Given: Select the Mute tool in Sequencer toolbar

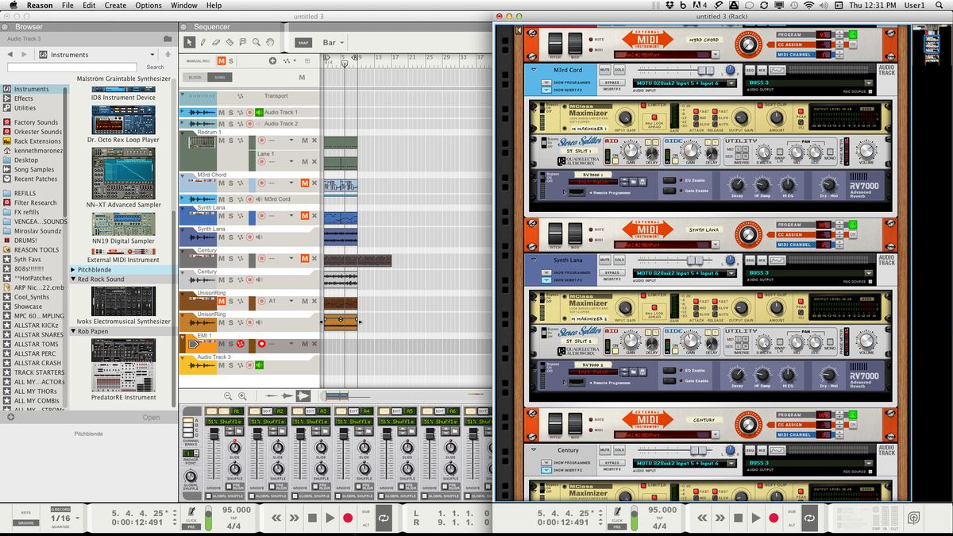Looking at the screenshot, I should 243,42.
